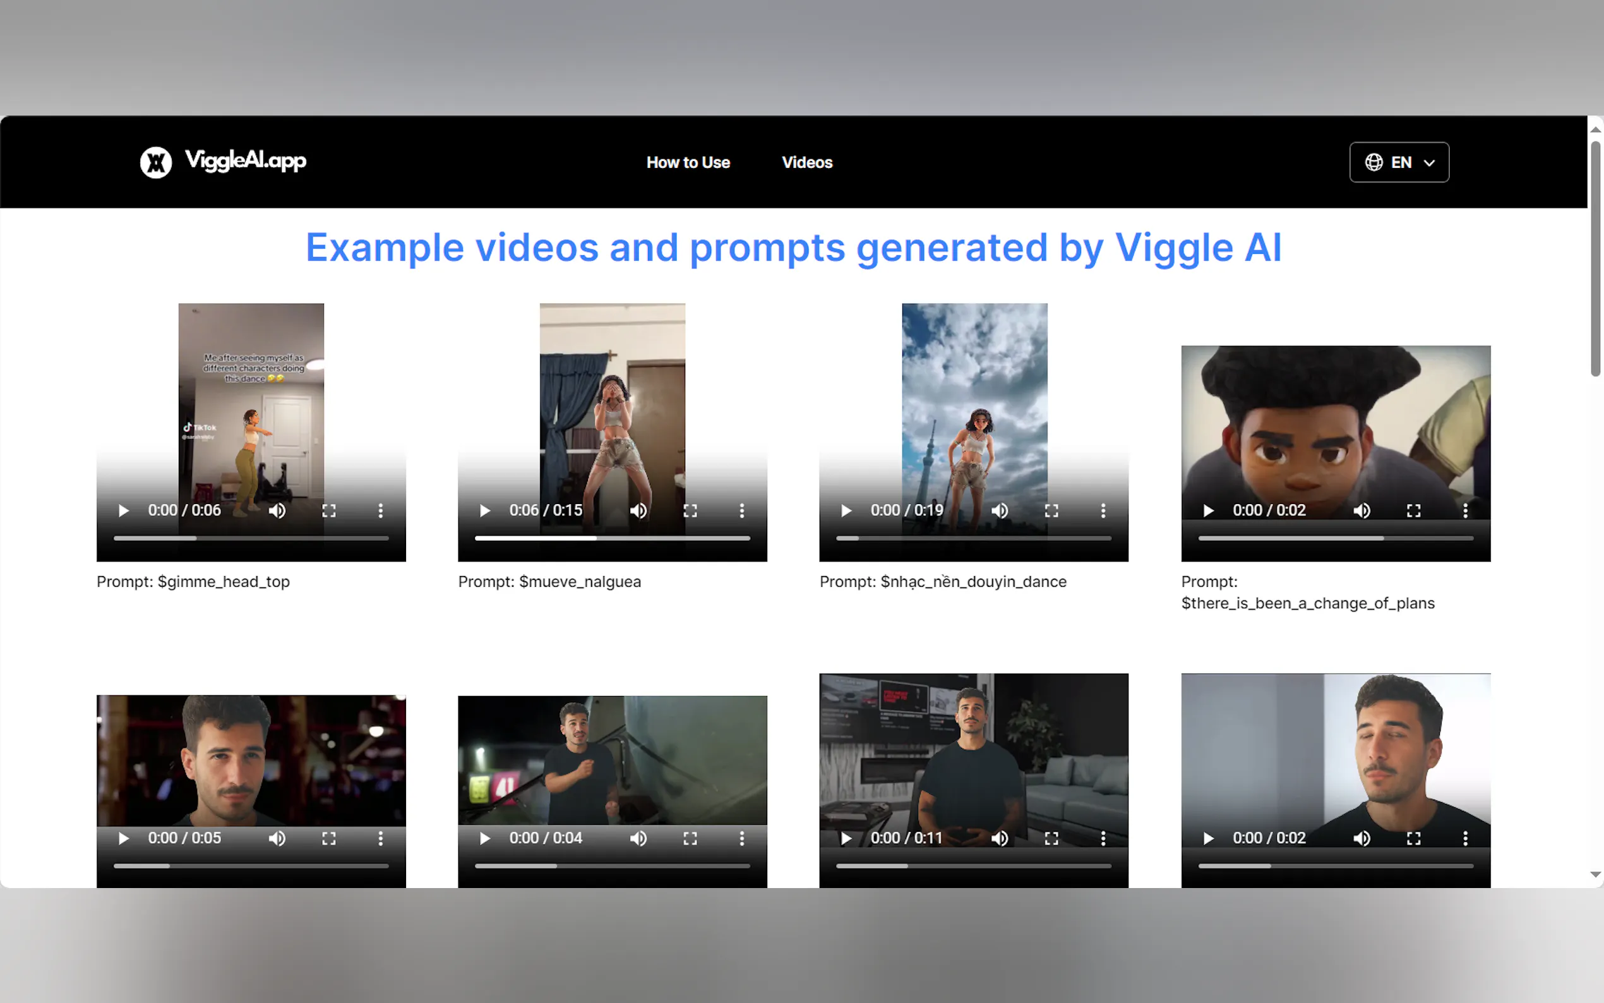
Task: Open the Videos nav item
Action: coord(807,162)
